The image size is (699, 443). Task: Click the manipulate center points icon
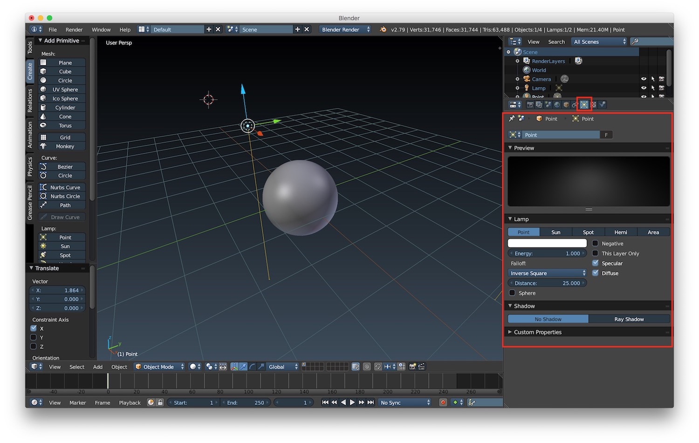[222, 367]
